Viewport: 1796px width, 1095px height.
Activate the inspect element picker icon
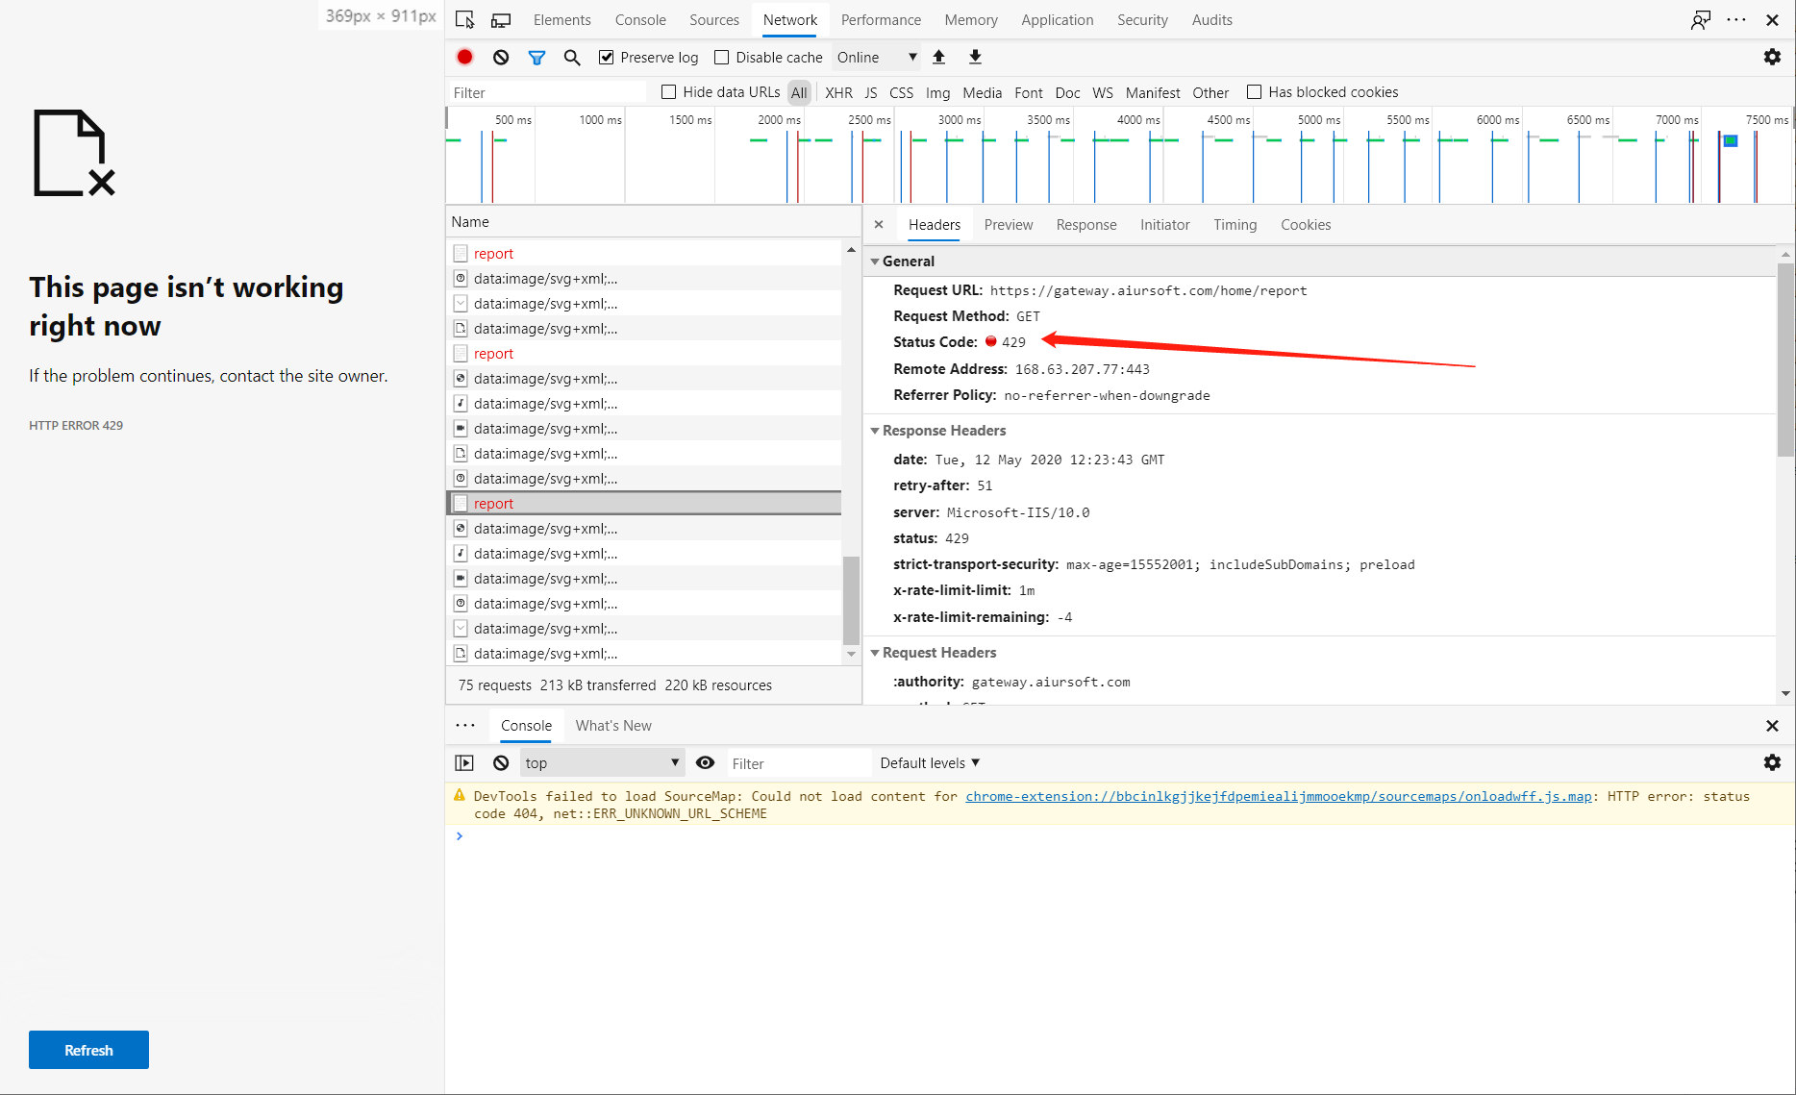465,20
